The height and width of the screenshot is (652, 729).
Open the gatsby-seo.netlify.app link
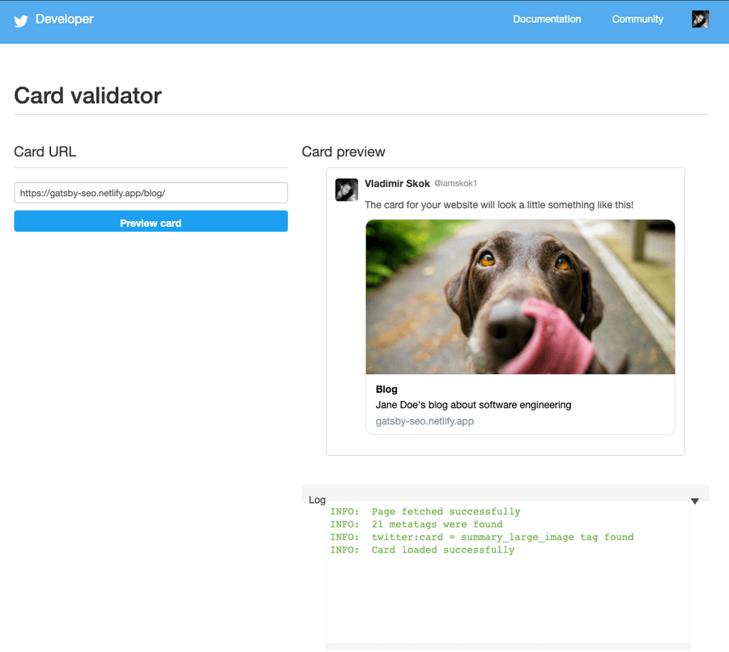424,421
